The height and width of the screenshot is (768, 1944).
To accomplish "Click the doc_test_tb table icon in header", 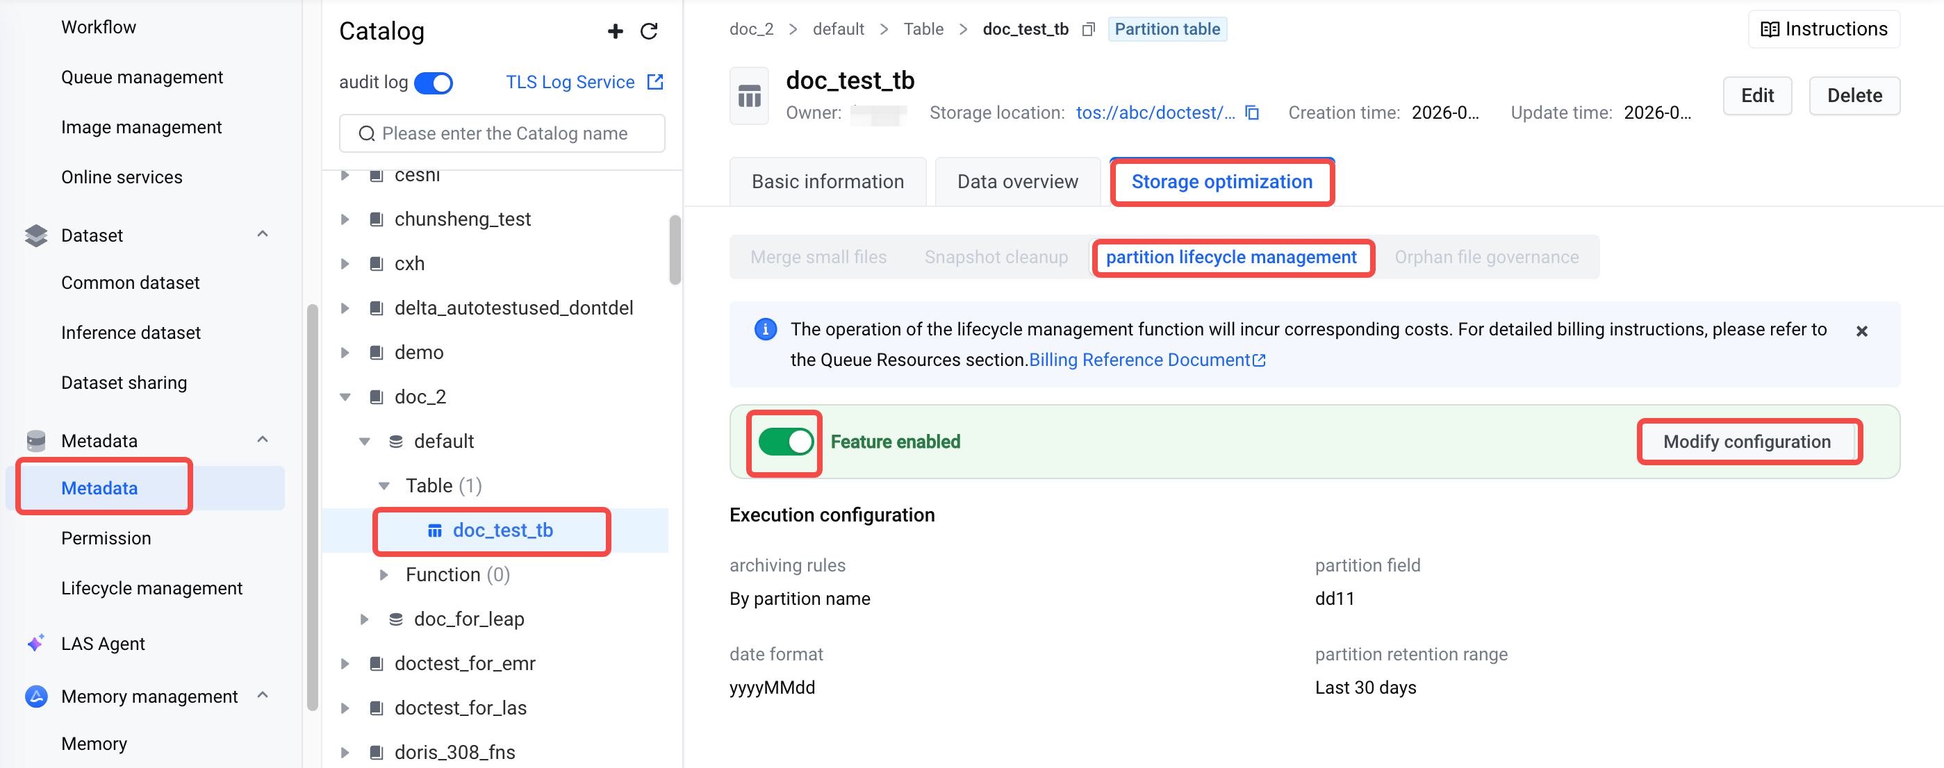I will tap(748, 96).
